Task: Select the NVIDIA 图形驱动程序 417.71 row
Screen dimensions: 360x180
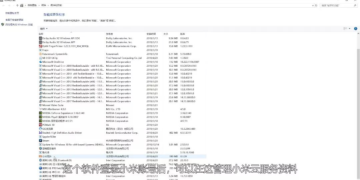Action: 122,121
